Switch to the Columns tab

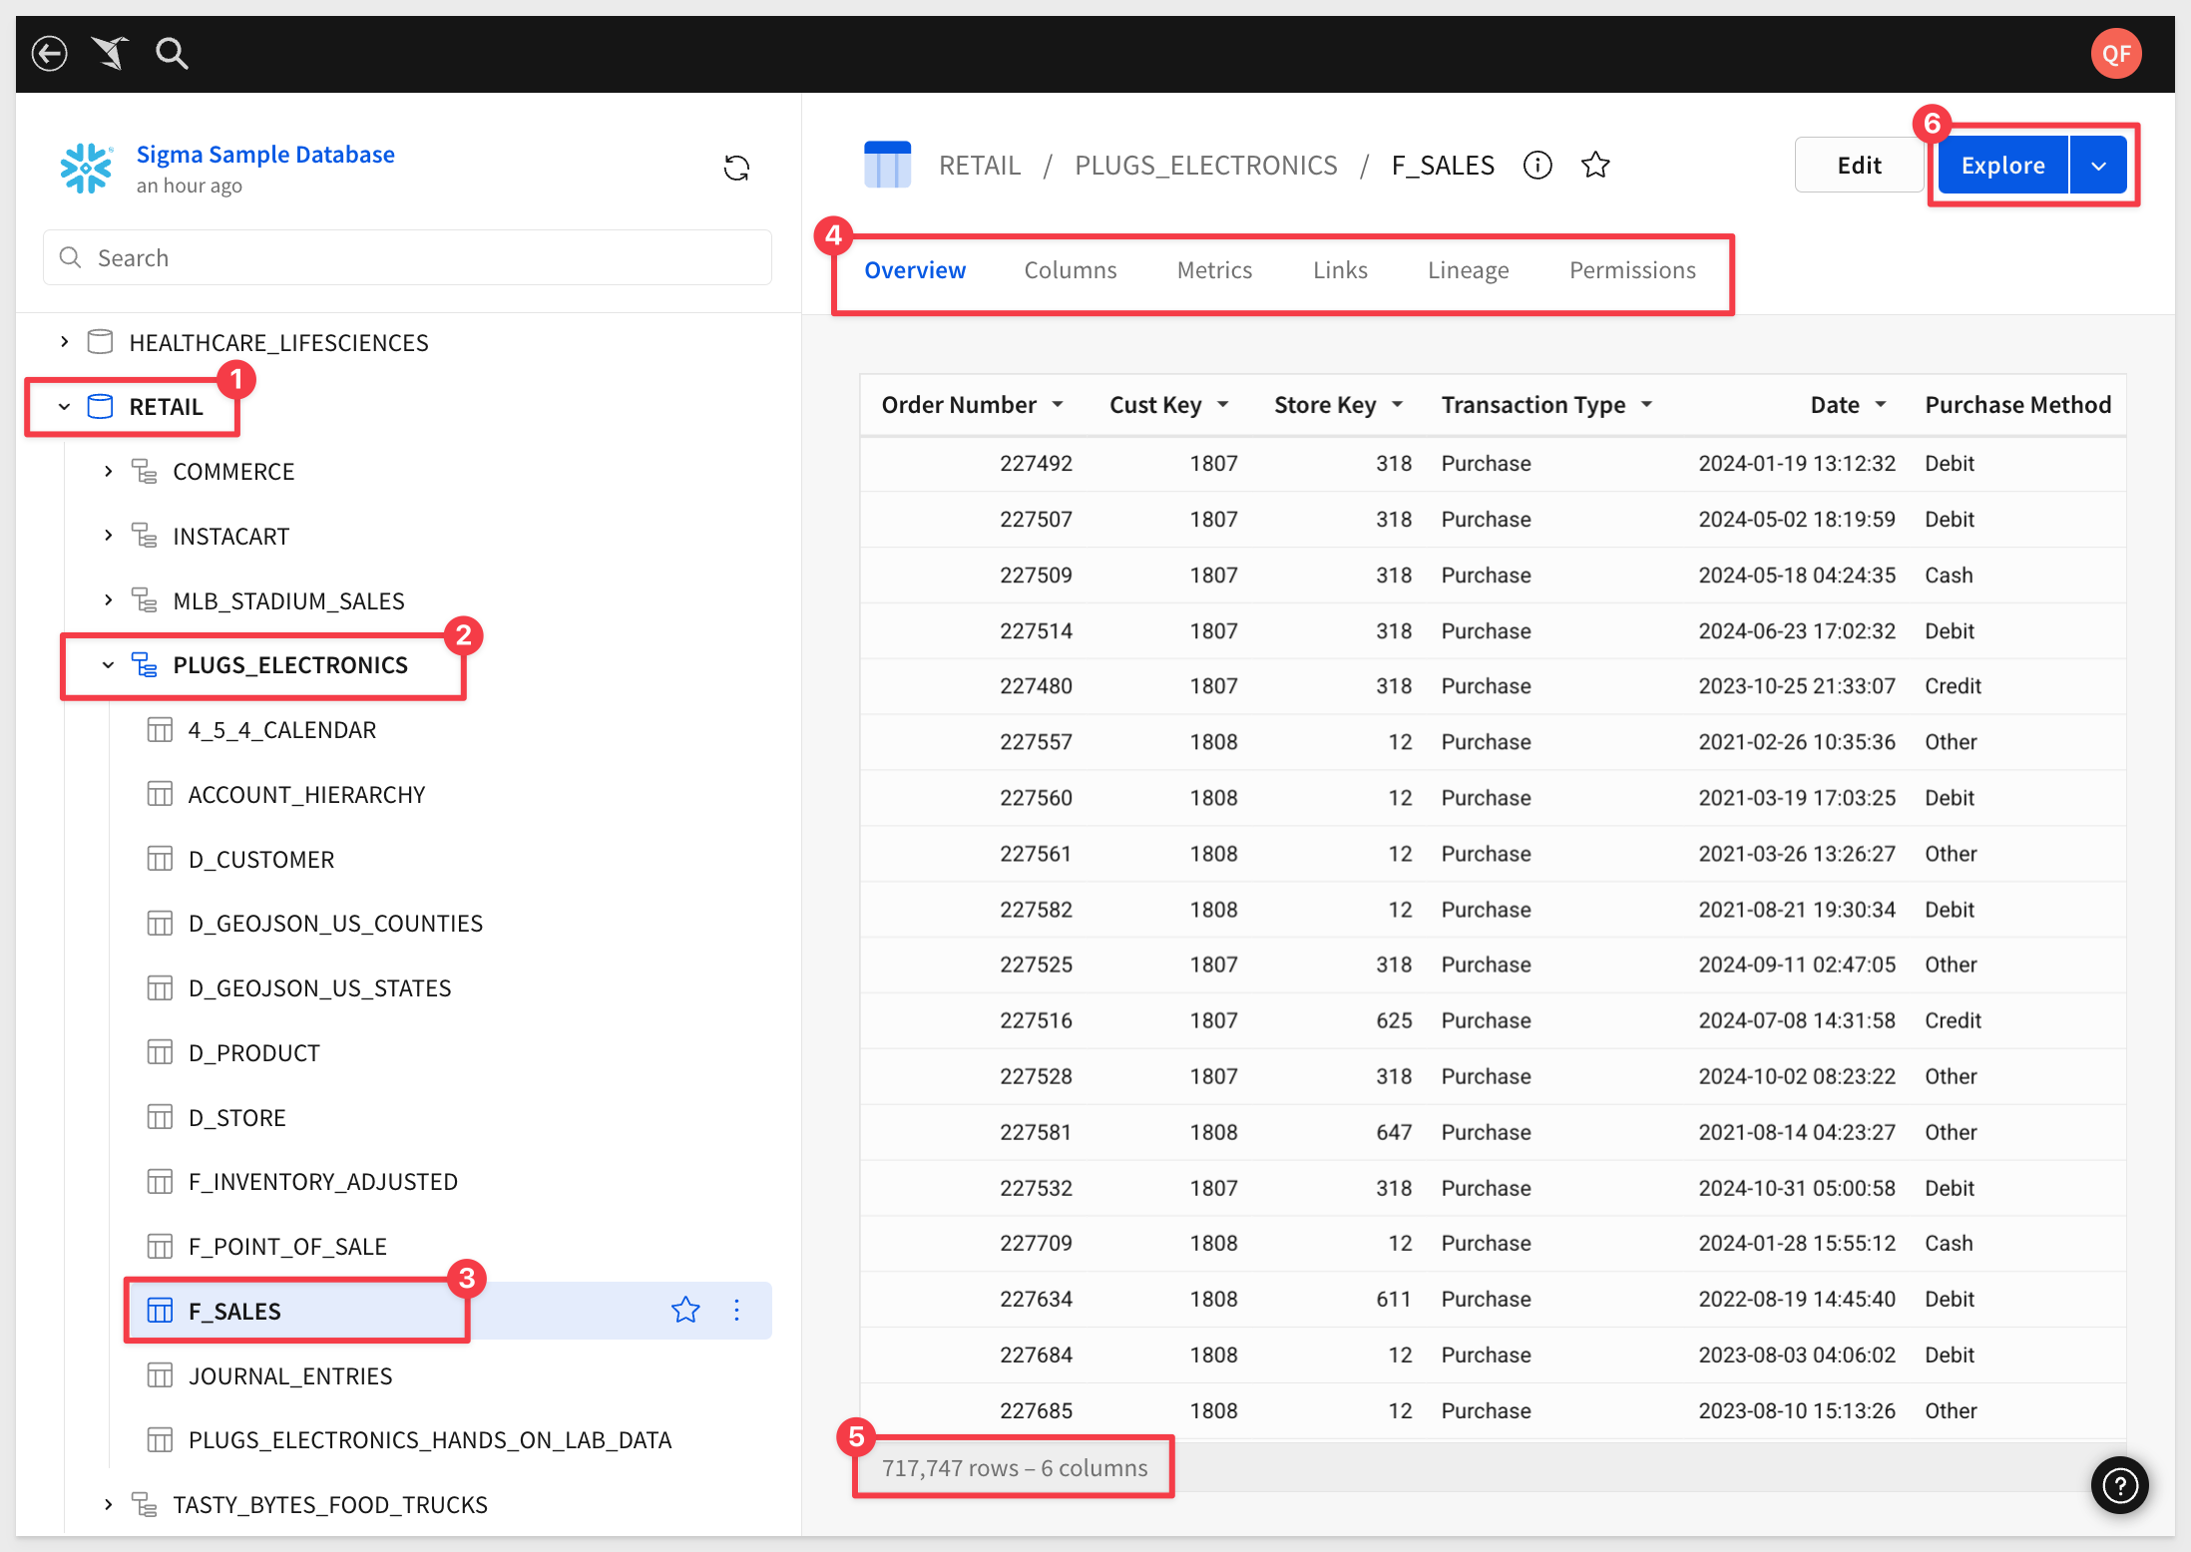[x=1071, y=270]
